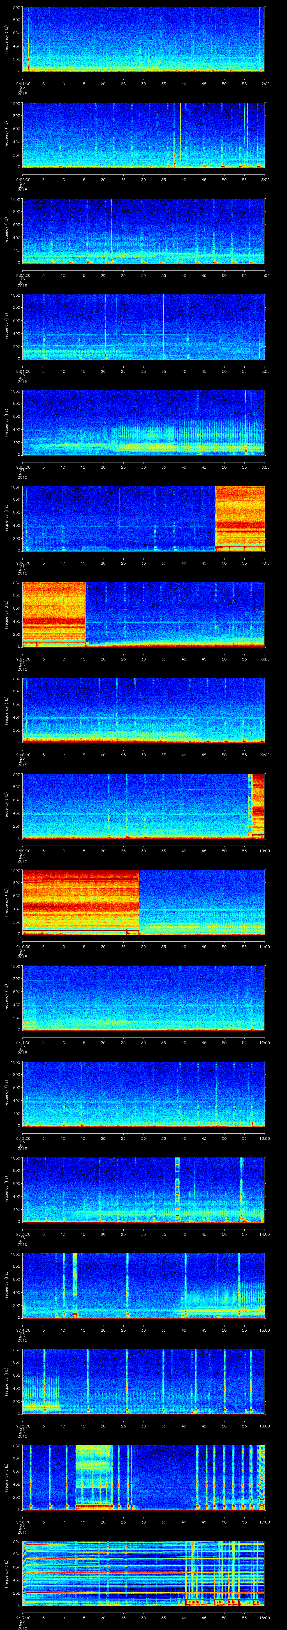Screen dimensions: 287x1630
Task: Click the '9:04:00' start time label
Action: 23,371
